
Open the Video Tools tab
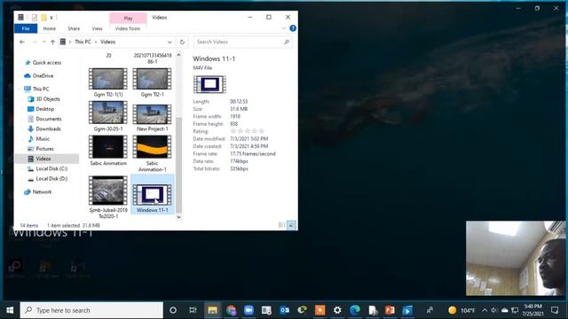coord(128,28)
